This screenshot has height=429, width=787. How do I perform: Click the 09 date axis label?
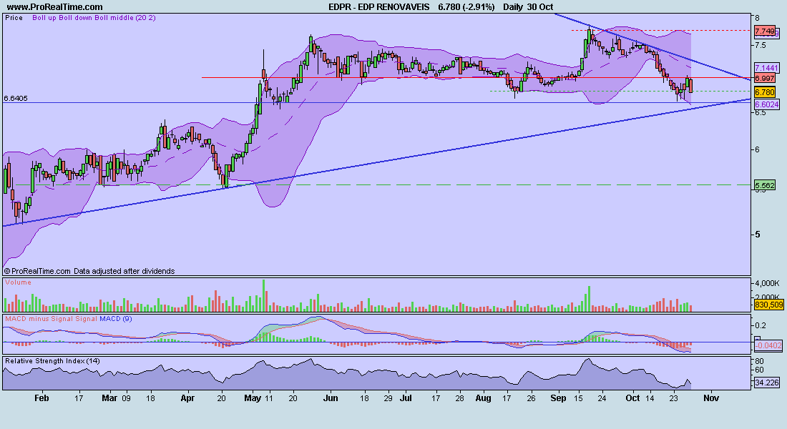125,398
